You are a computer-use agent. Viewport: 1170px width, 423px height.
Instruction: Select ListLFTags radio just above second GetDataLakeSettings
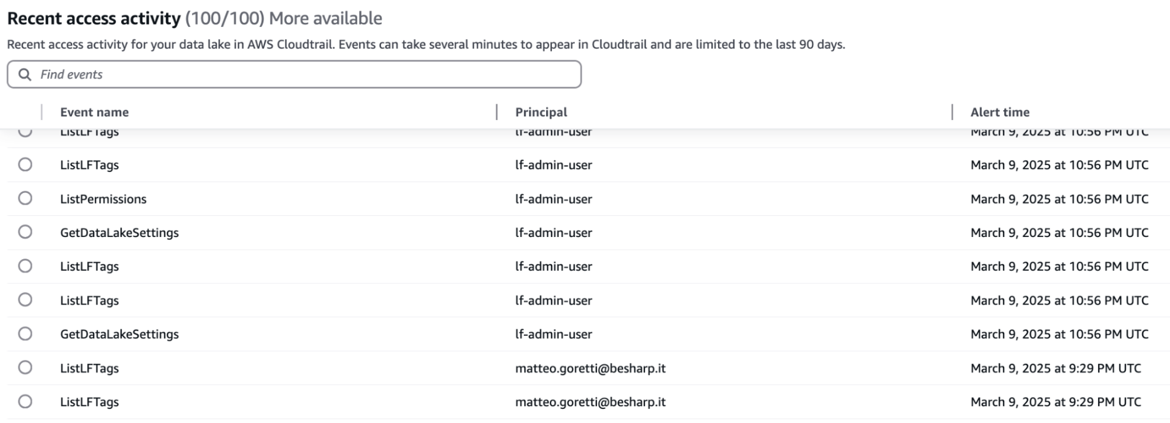[25, 300]
